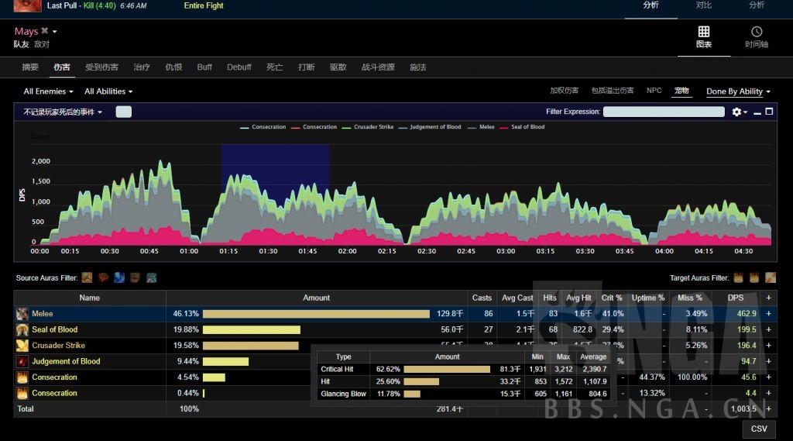The width and height of the screenshot is (793, 441).
Task: Minimize the graph panel
Action: pos(757,112)
